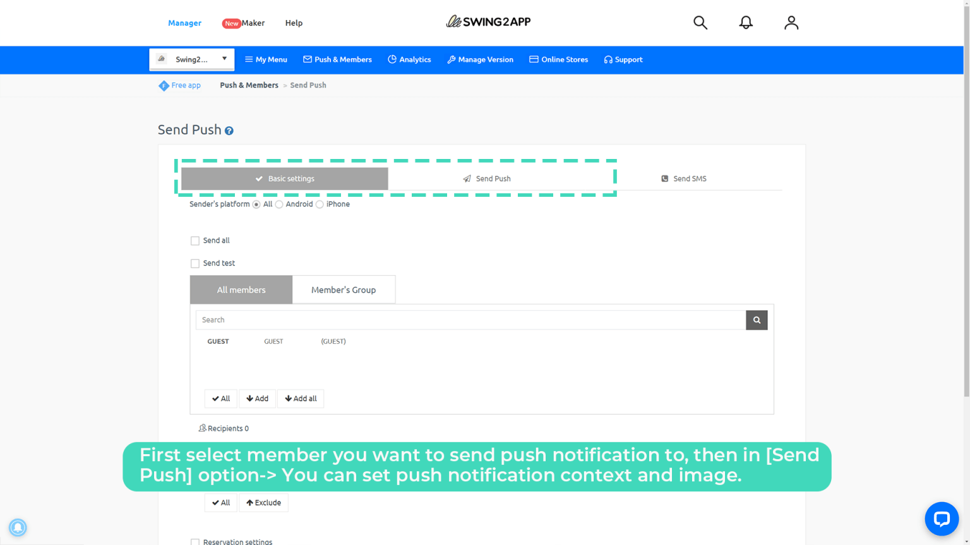Image resolution: width=970 pixels, height=545 pixels.
Task: Click the Swing2App logo in the header
Action: pyautogui.click(x=488, y=21)
